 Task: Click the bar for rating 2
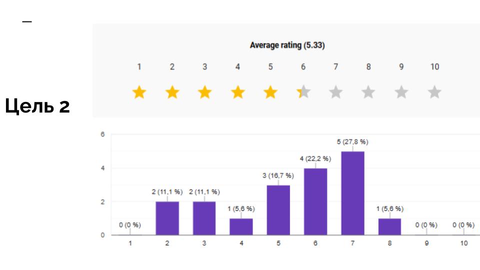(167, 218)
